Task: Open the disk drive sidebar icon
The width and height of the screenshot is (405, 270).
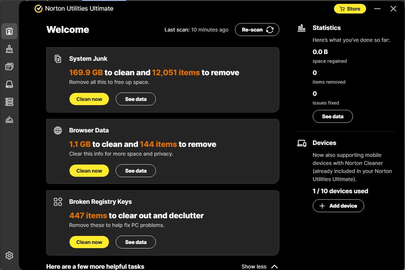Action: click(9, 84)
